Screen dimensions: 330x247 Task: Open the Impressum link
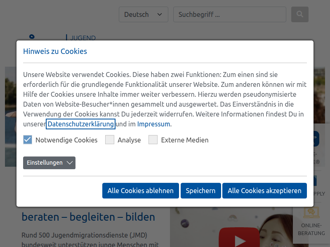tap(153, 124)
